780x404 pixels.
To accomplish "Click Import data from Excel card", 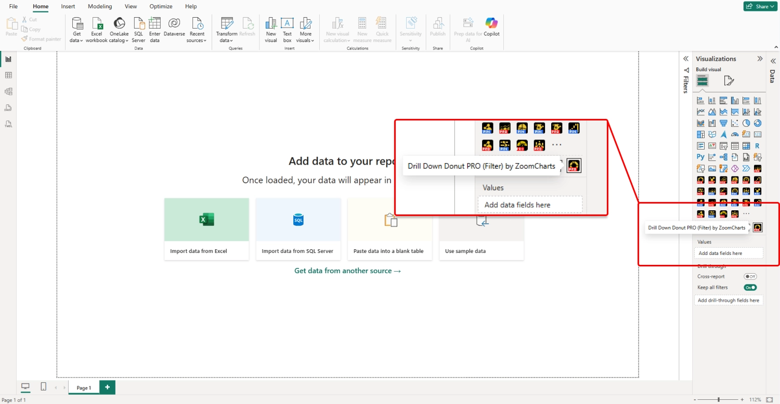I will coord(206,229).
